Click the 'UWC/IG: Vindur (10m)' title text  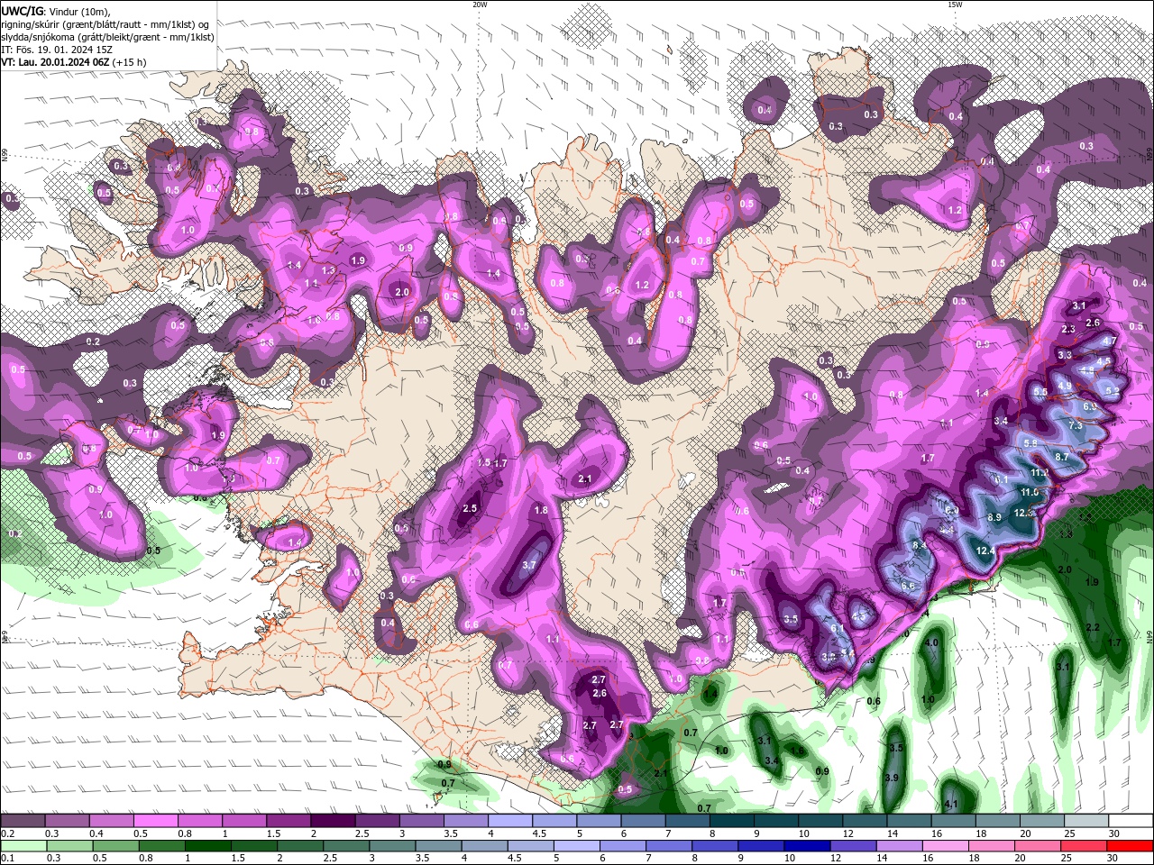coord(55,11)
